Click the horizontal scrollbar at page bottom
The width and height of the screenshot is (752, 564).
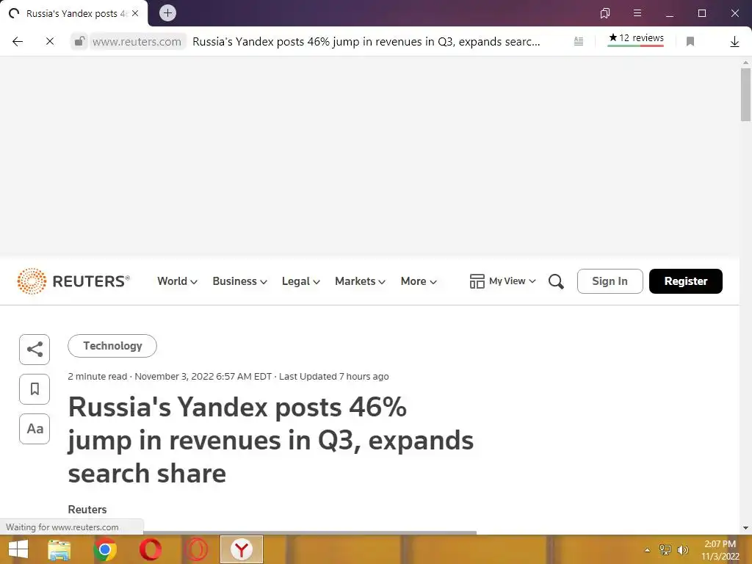pyautogui.click(x=309, y=532)
